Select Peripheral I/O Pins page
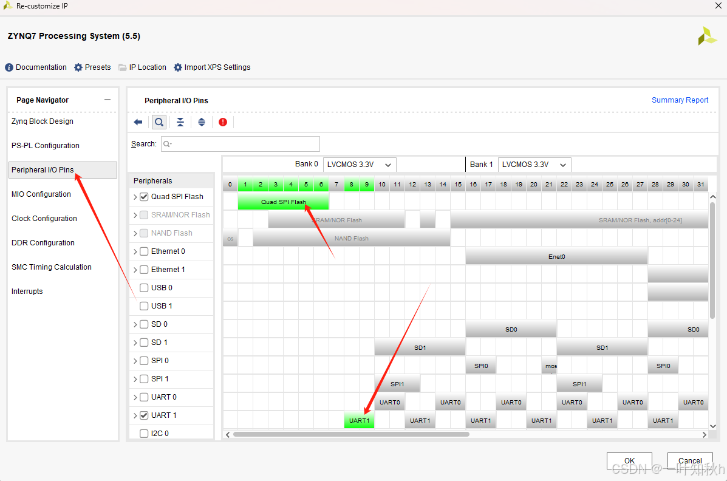 [63, 170]
